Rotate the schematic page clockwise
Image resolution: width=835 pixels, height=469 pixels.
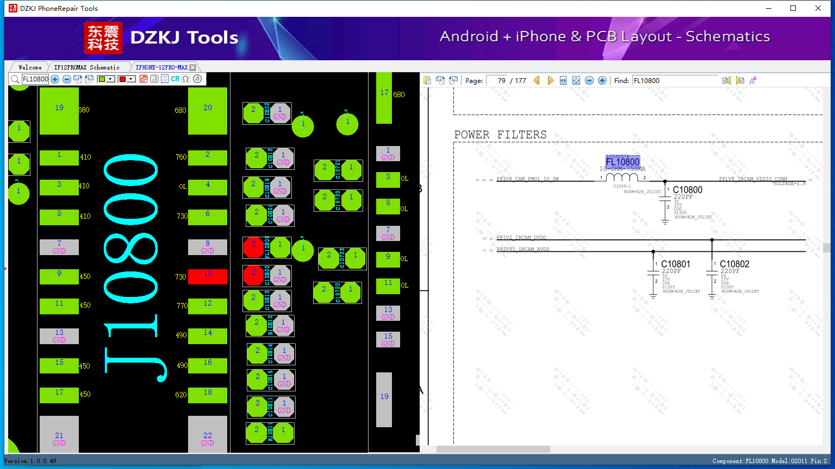[440, 80]
